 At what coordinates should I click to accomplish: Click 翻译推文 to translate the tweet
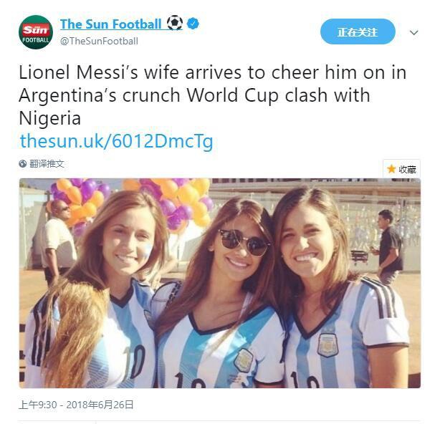pyautogui.click(x=47, y=164)
